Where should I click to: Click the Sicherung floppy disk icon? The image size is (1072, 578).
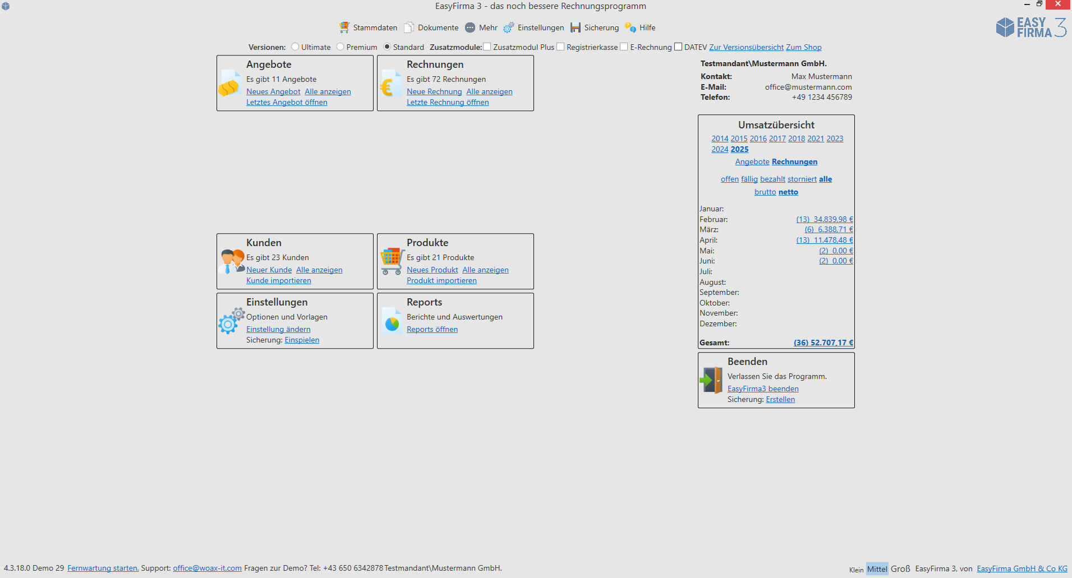coord(576,27)
